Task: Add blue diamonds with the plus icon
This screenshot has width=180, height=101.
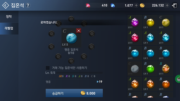Action: 136,5
